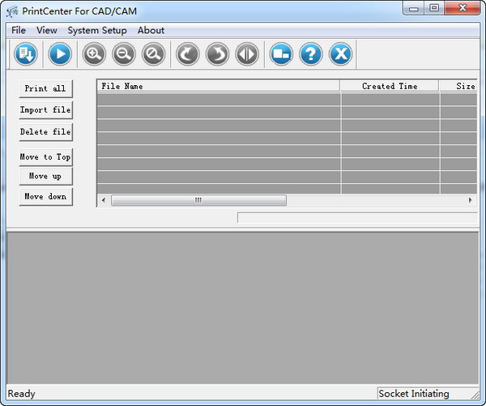
Task: Reset zoom using the crossed magnifier icon
Action: [x=152, y=54]
